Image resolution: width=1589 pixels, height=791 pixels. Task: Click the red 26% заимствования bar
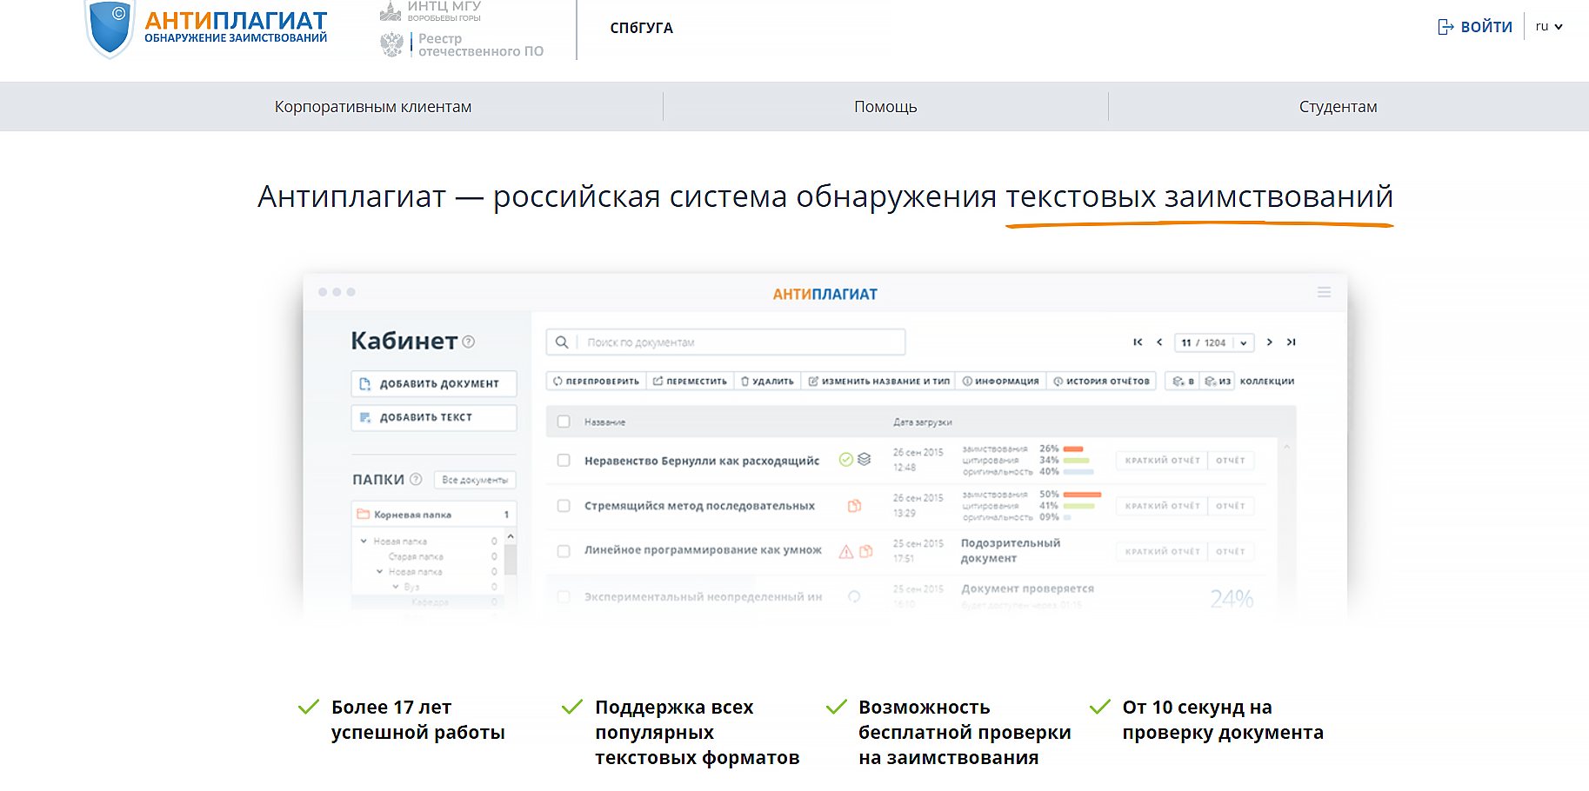pyautogui.click(x=1073, y=449)
